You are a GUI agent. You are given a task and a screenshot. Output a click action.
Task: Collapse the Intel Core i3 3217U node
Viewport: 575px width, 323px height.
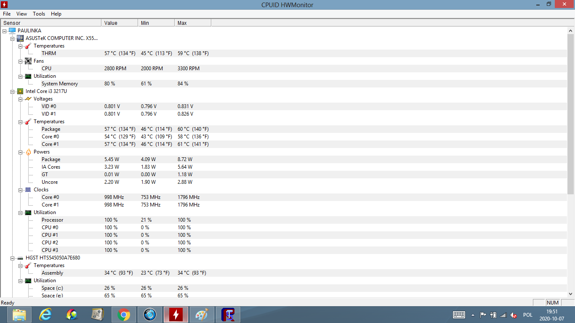(x=13, y=91)
